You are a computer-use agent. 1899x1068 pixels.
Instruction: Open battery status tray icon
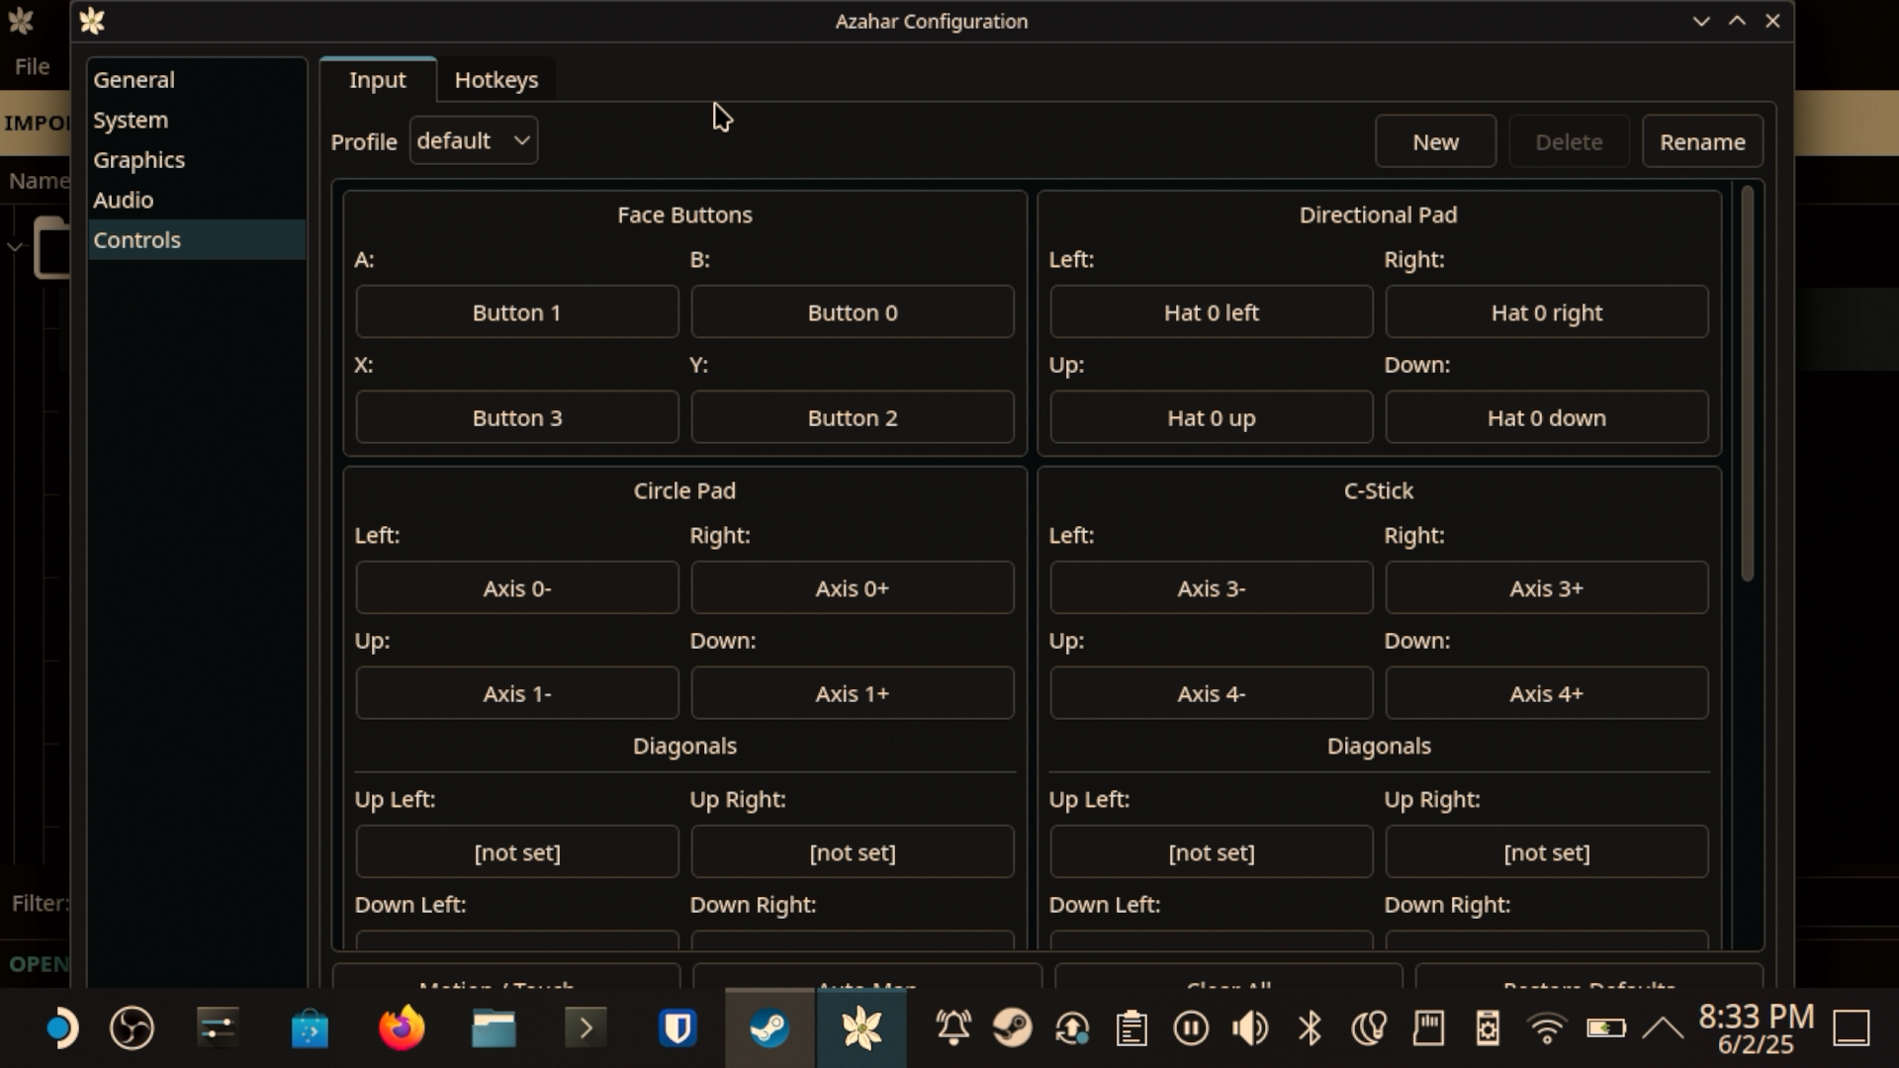pos(1606,1028)
